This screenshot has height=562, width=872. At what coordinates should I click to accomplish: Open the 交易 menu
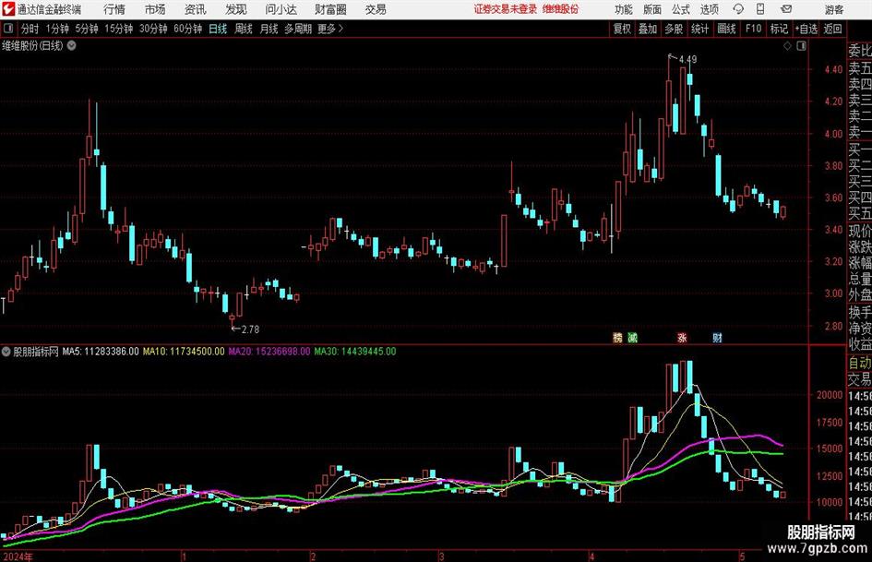tap(376, 9)
